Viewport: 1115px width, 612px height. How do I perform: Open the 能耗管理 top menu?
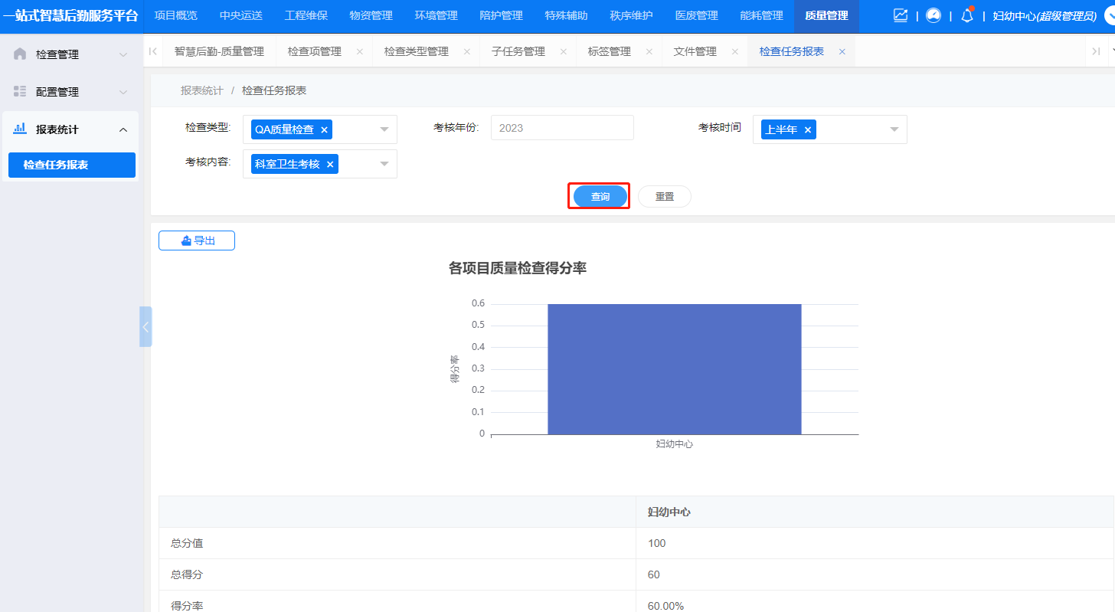[x=761, y=16]
